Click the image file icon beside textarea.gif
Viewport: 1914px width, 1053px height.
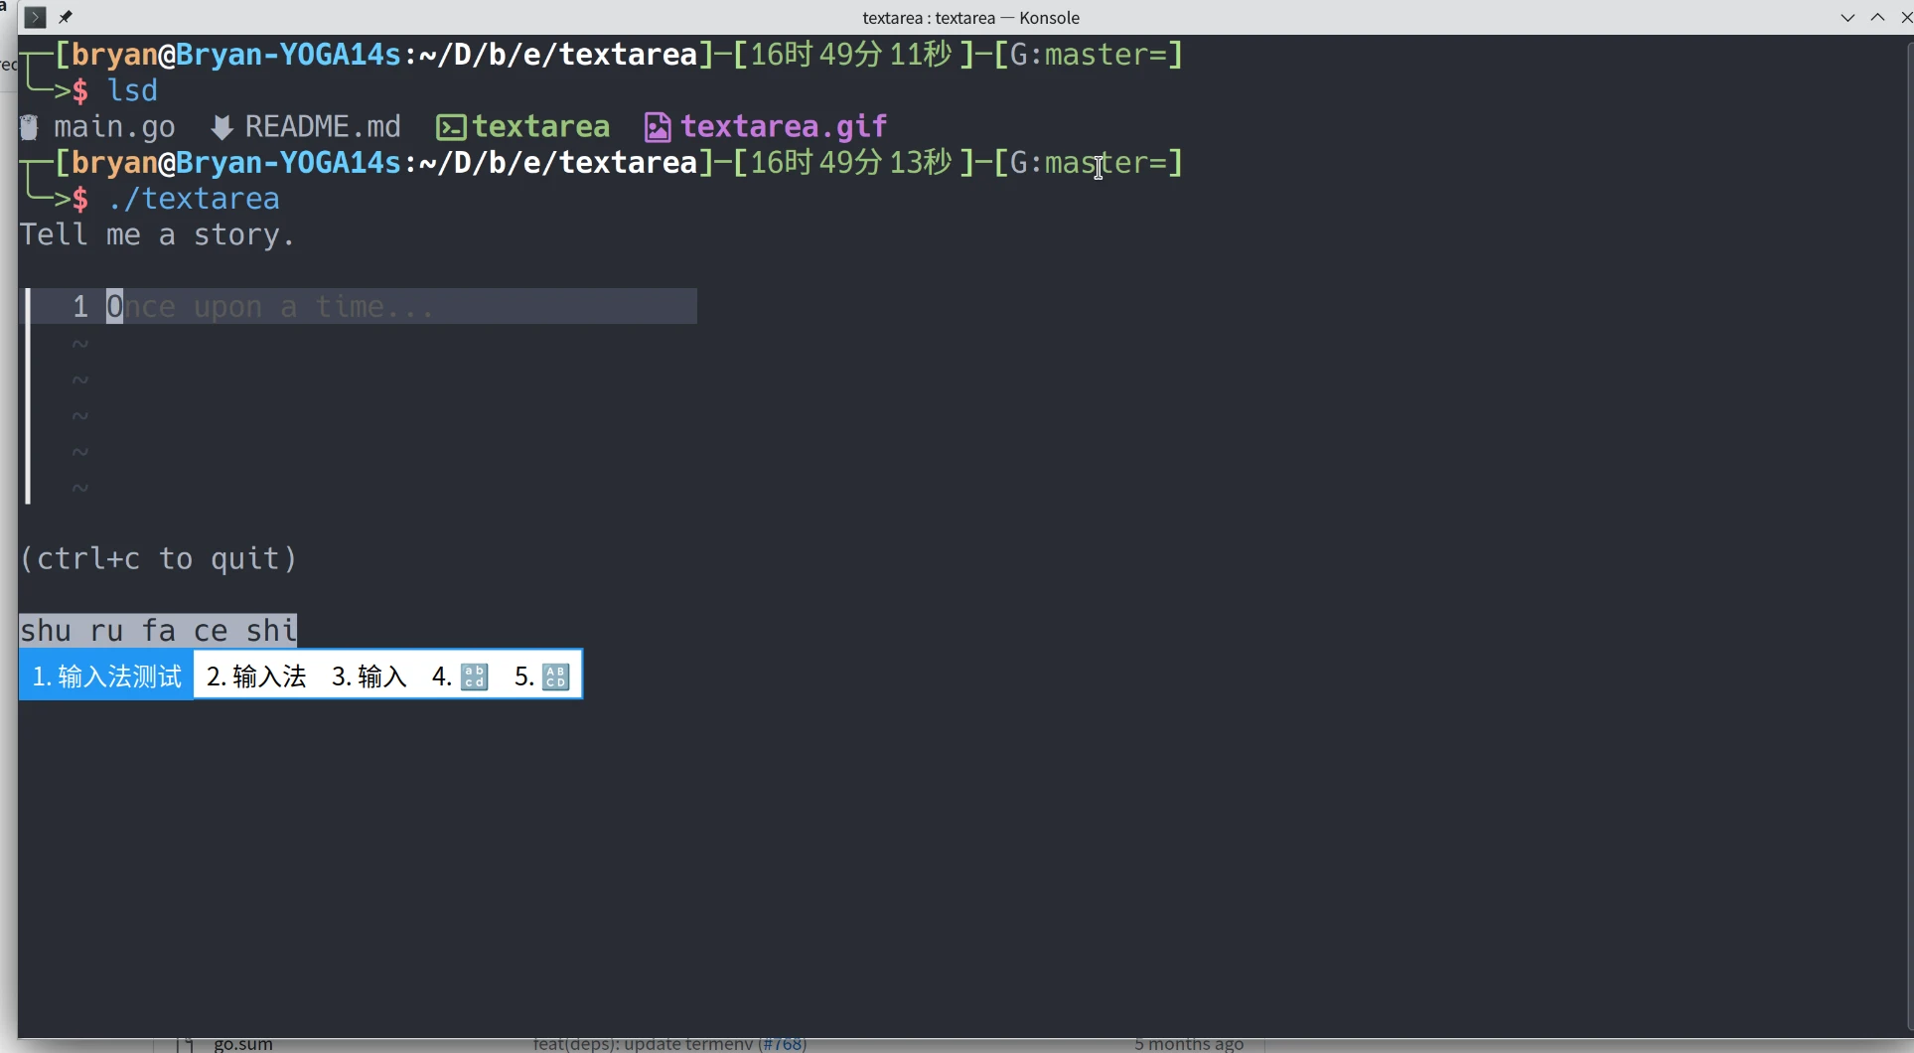coord(658,127)
